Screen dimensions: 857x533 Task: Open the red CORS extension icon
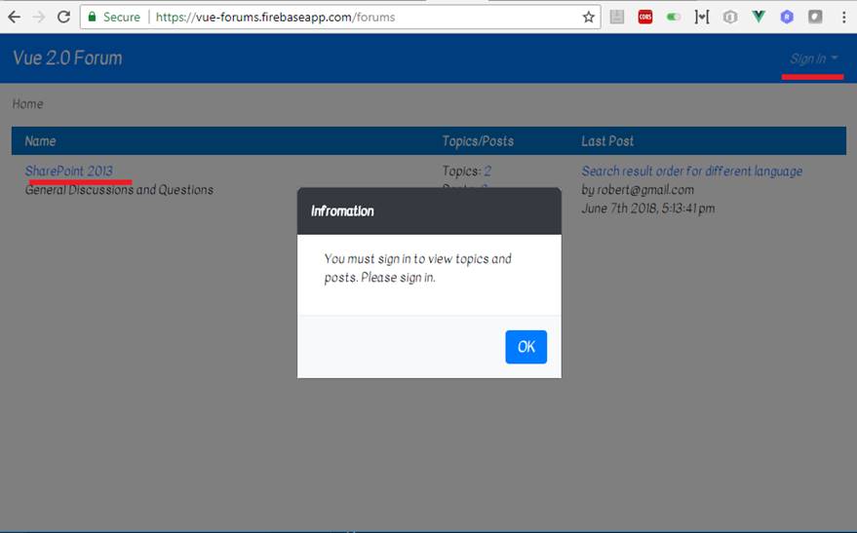(645, 17)
